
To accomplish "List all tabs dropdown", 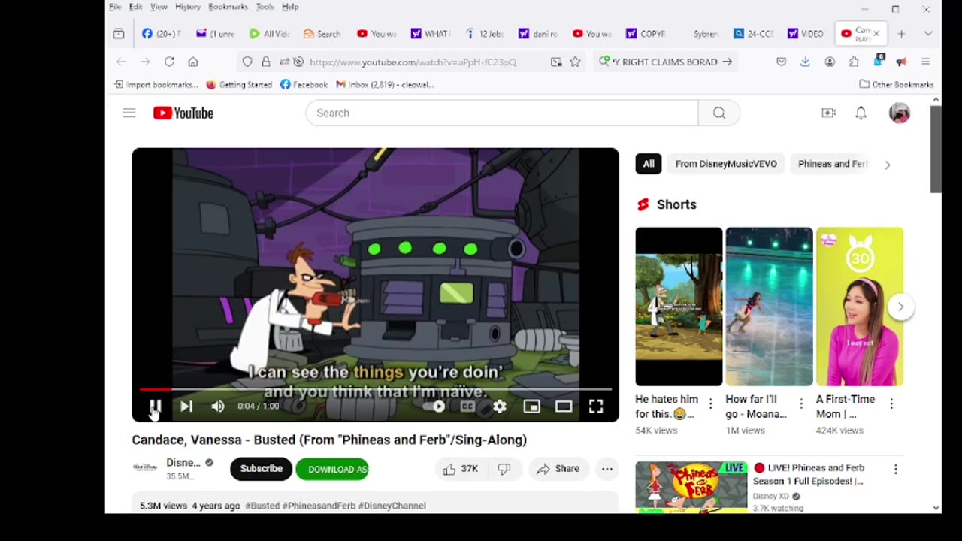I will click(x=928, y=34).
